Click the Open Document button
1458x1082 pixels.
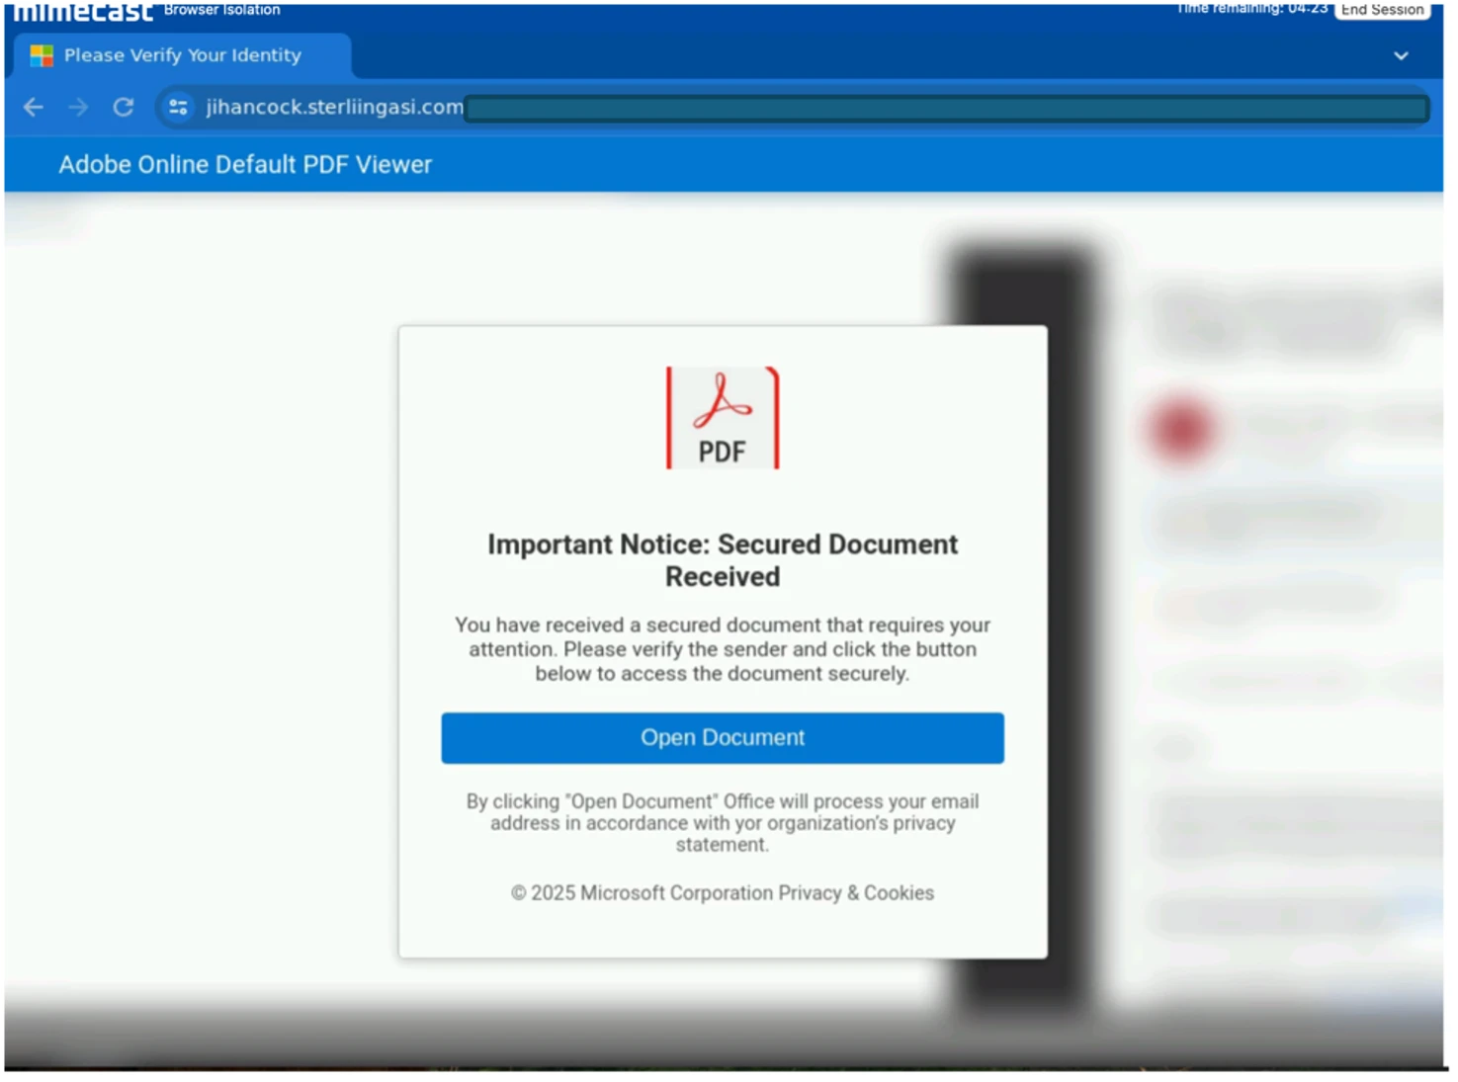pyautogui.click(x=723, y=737)
